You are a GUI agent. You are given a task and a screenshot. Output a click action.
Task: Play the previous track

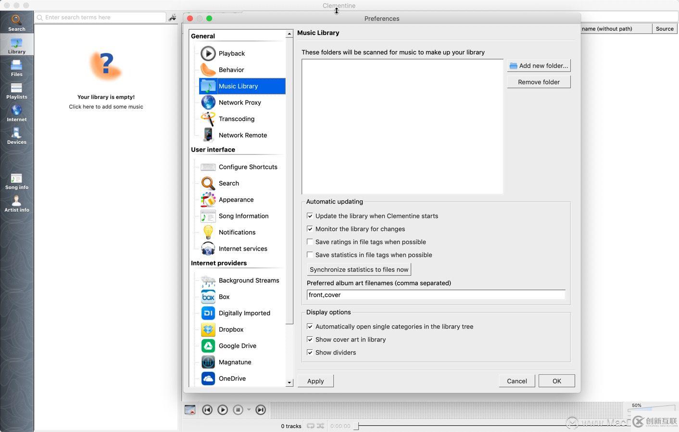click(207, 410)
